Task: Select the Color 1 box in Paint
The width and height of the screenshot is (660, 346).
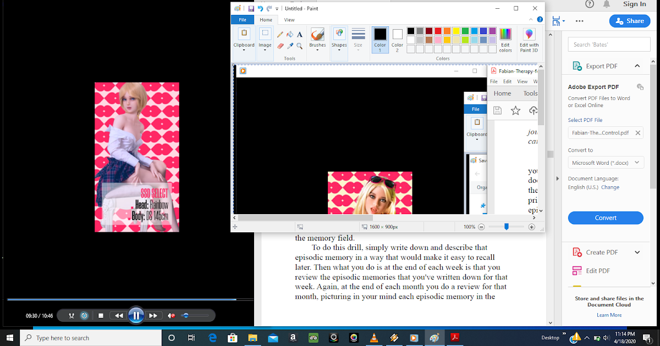Action: (x=380, y=40)
